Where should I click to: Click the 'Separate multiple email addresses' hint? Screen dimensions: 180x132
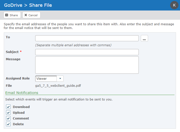click(73, 45)
